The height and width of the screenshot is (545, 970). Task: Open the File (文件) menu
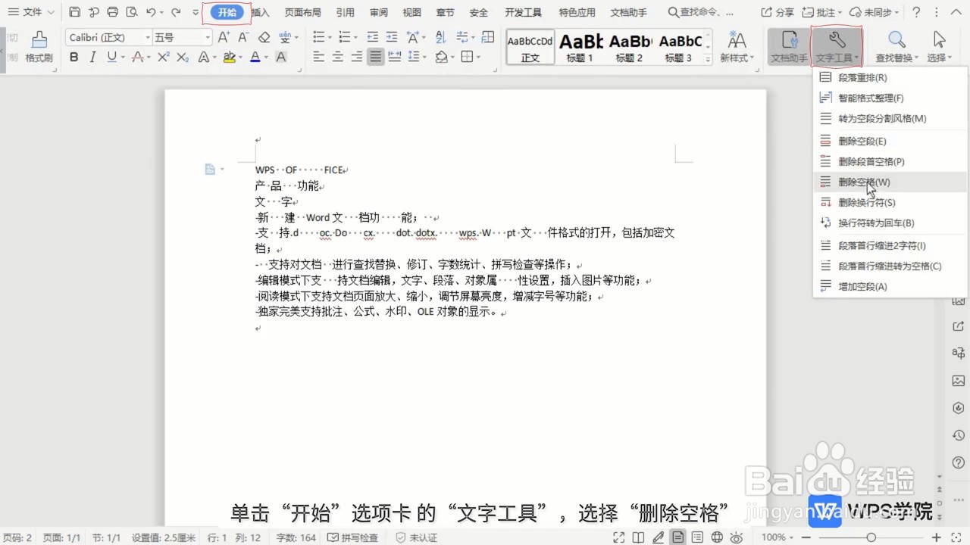(31, 12)
